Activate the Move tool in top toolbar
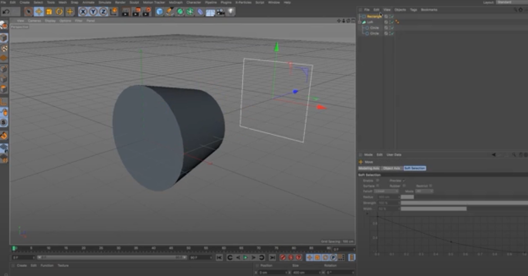This screenshot has width=528, height=276. (39, 12)
